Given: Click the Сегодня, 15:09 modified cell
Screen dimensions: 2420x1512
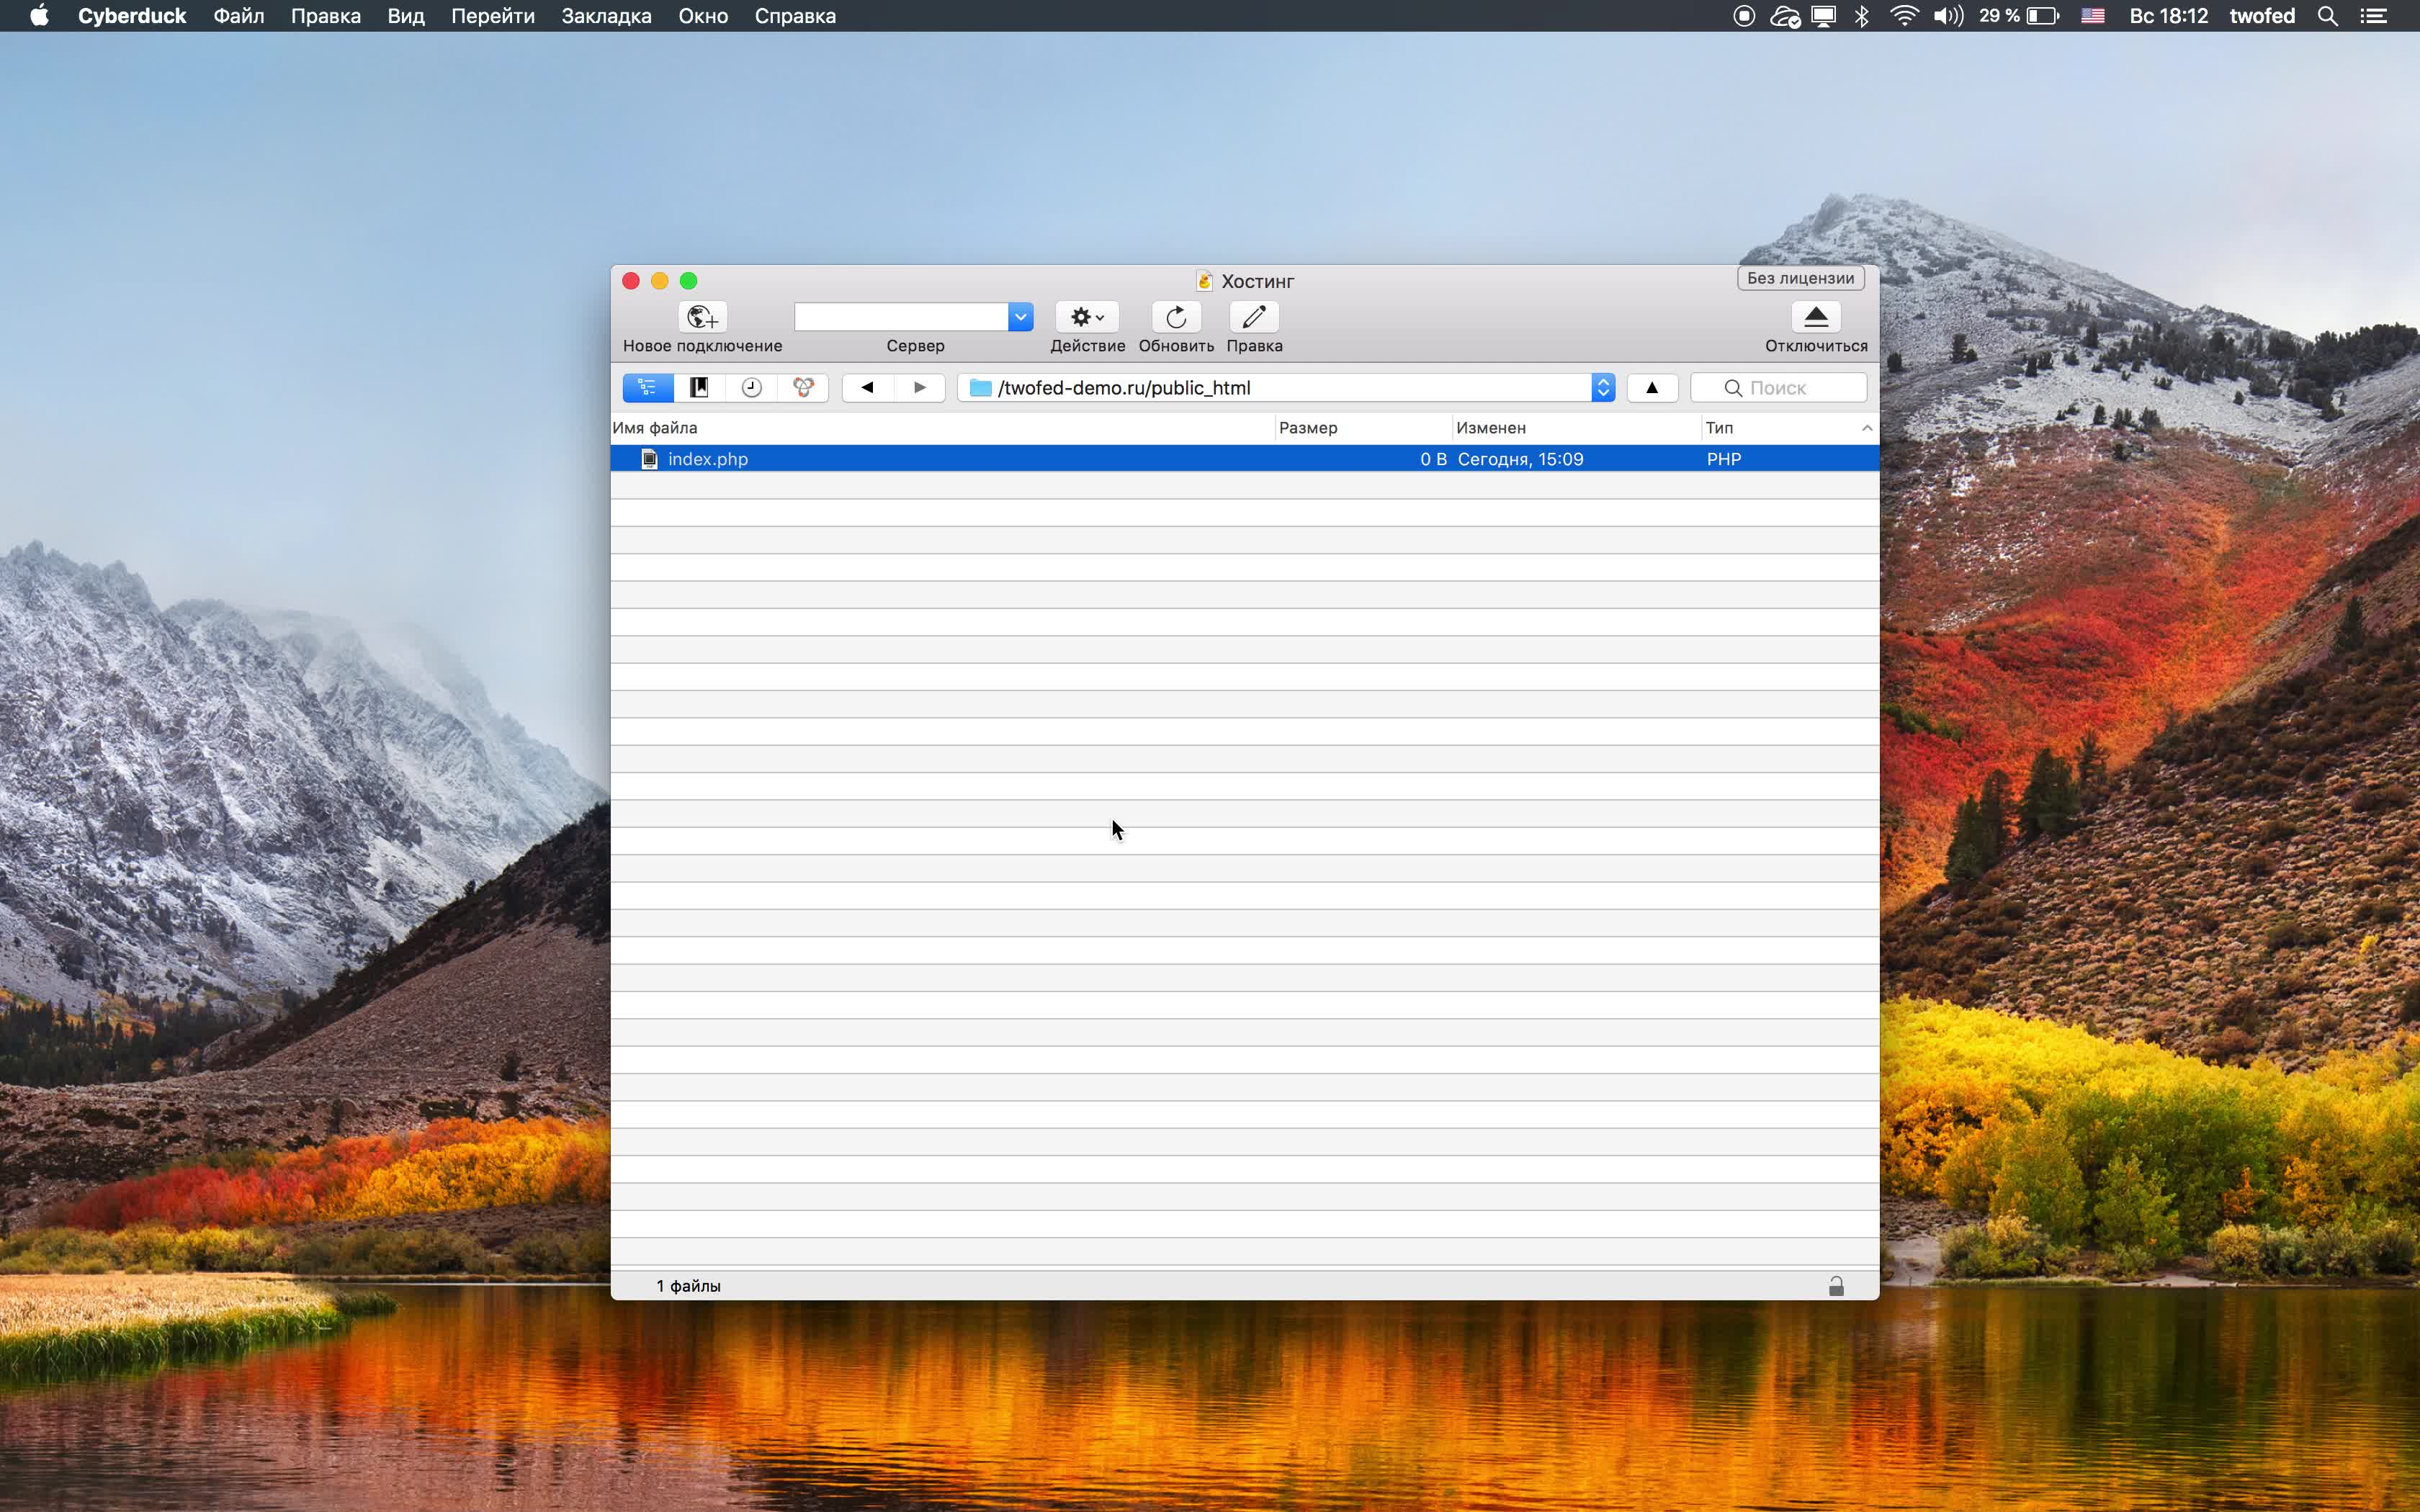Looking at the screenshot, I should coord(1520,459).
